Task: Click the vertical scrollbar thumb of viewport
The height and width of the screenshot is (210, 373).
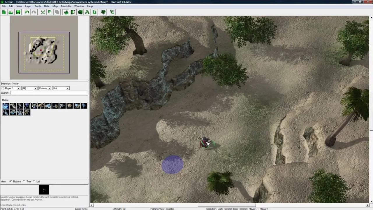Action: (371, 112)
